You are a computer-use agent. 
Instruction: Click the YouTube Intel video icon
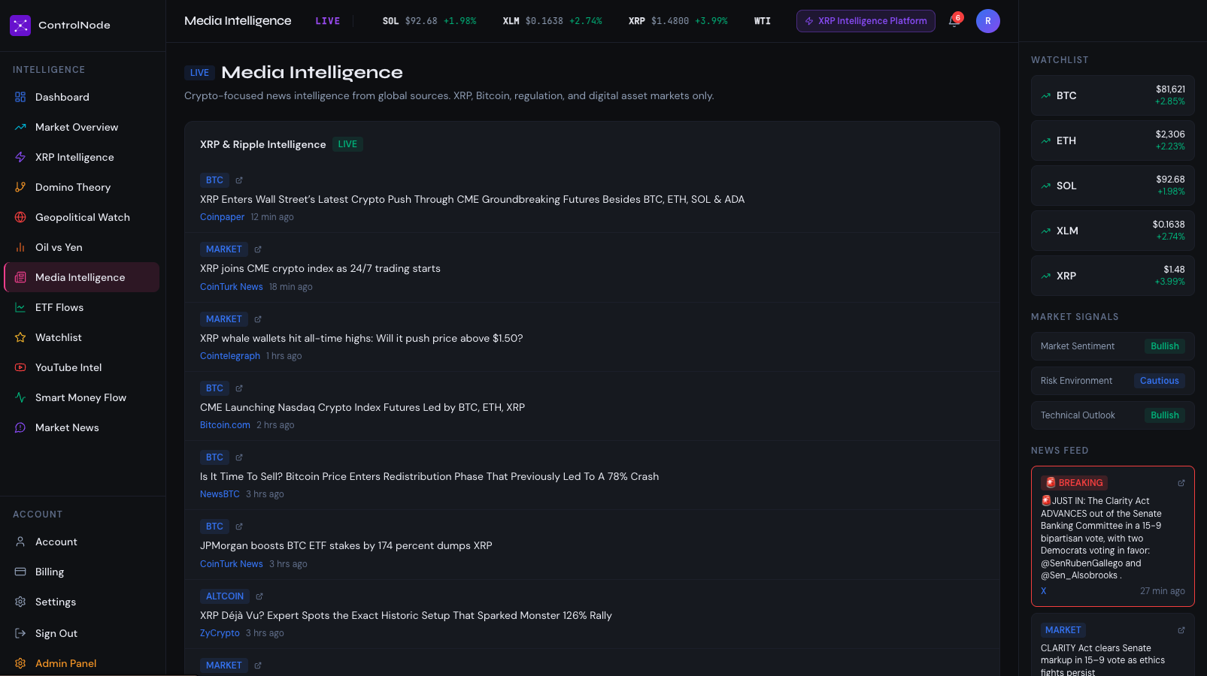tap(20, 367)
